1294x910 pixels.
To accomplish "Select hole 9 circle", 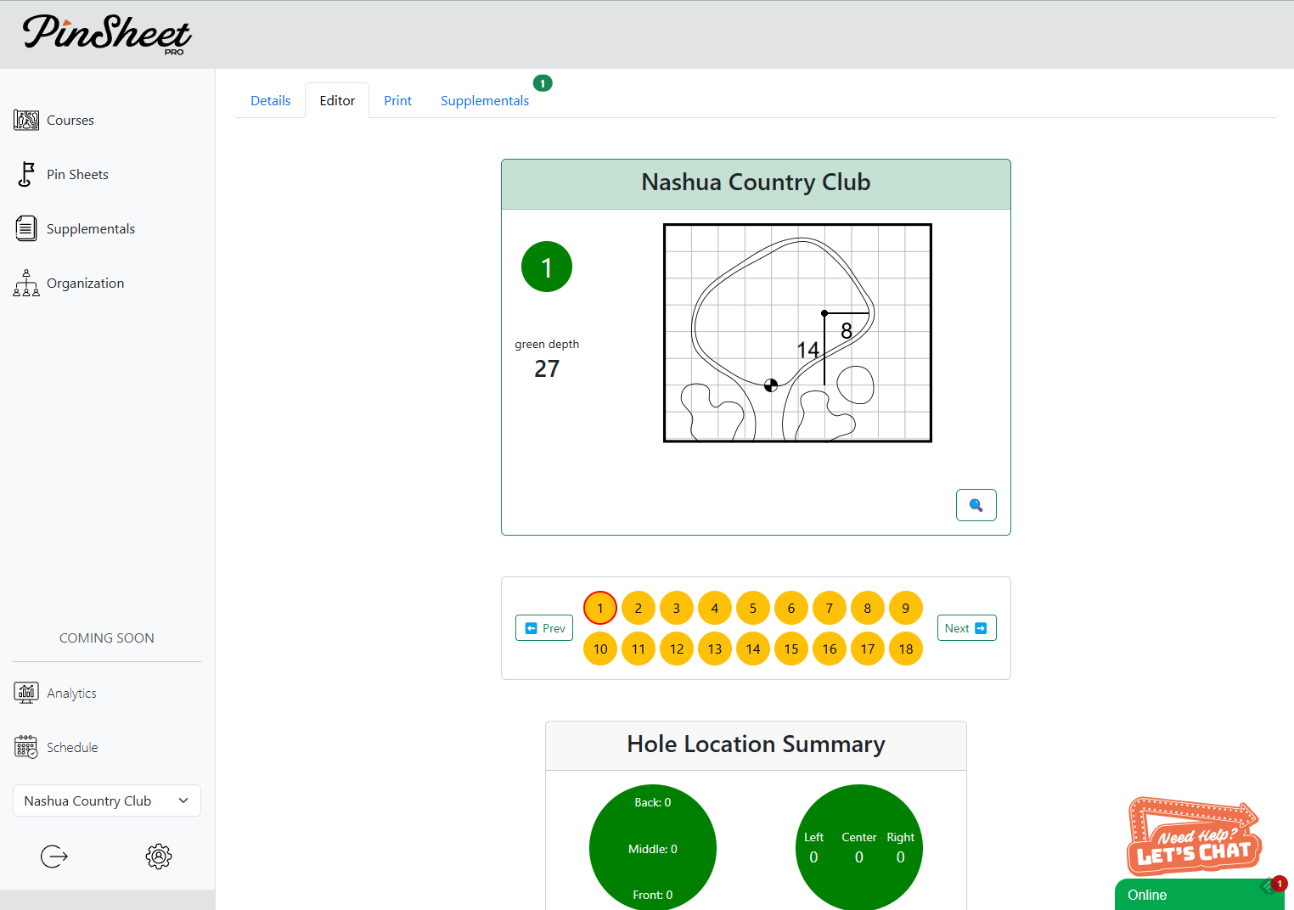I will (906, 608).
